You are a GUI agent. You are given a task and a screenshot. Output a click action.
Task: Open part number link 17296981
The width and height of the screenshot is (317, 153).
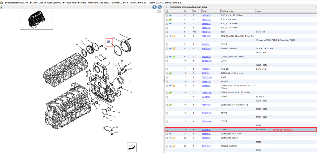pyautogui.click(x=206, y=97)
